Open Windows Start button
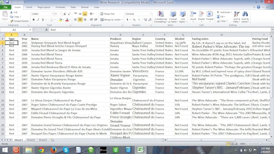This screenshot has height=154, width=274. (5, 150)
